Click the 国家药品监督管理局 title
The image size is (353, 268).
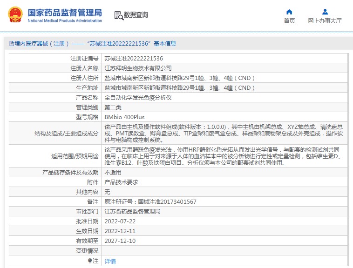[65, 13]
